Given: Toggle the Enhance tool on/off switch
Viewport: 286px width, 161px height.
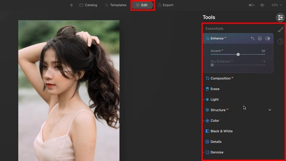Looking at the screenshot, I should tap(267, 38).
